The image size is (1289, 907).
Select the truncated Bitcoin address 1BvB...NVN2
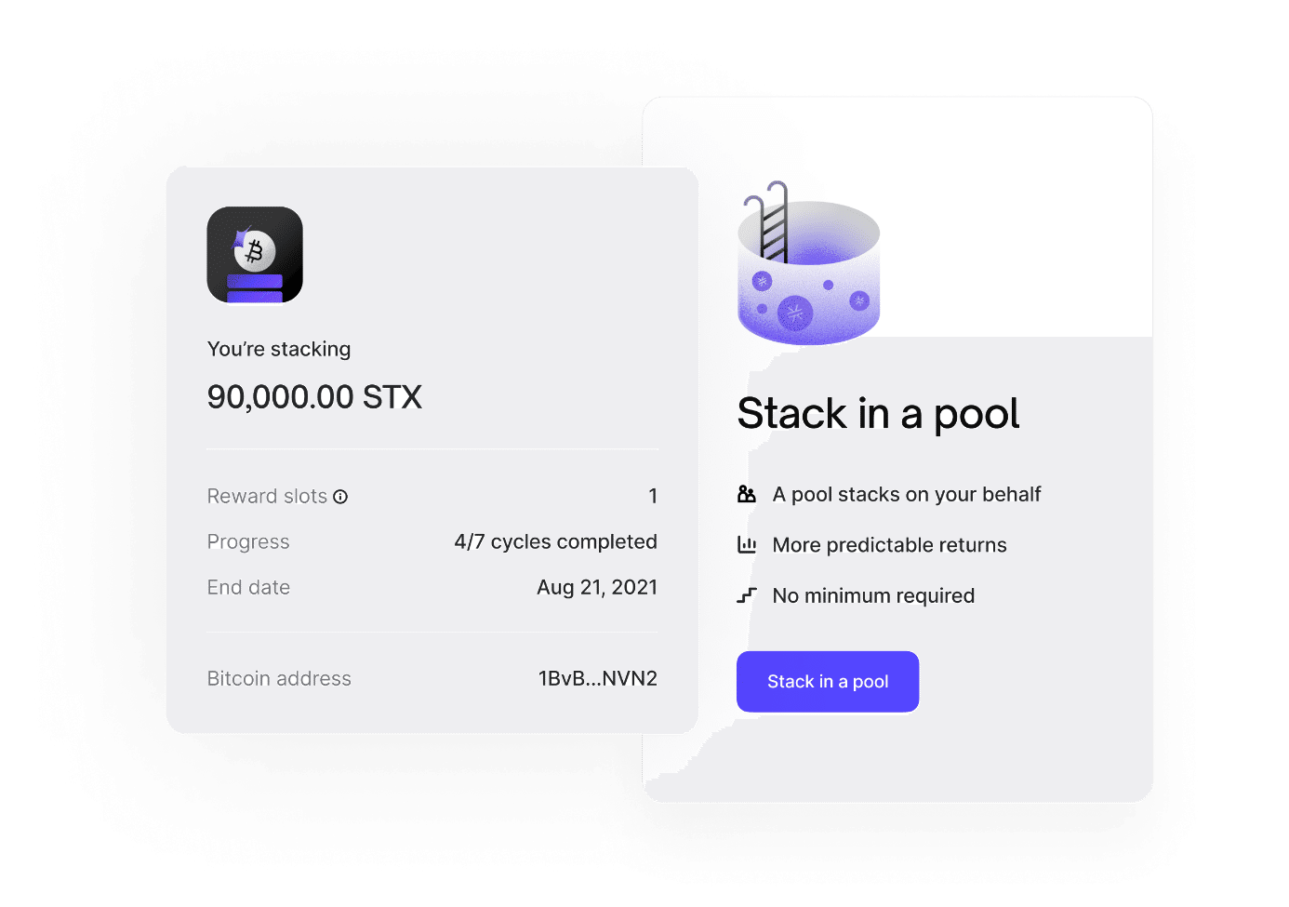597,679
